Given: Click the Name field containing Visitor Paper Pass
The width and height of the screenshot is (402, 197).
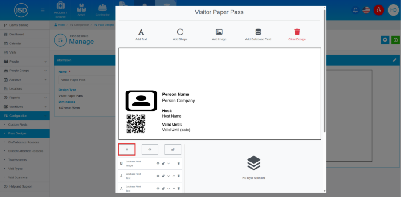Looking at the screenshot, I should coord(87,80).
